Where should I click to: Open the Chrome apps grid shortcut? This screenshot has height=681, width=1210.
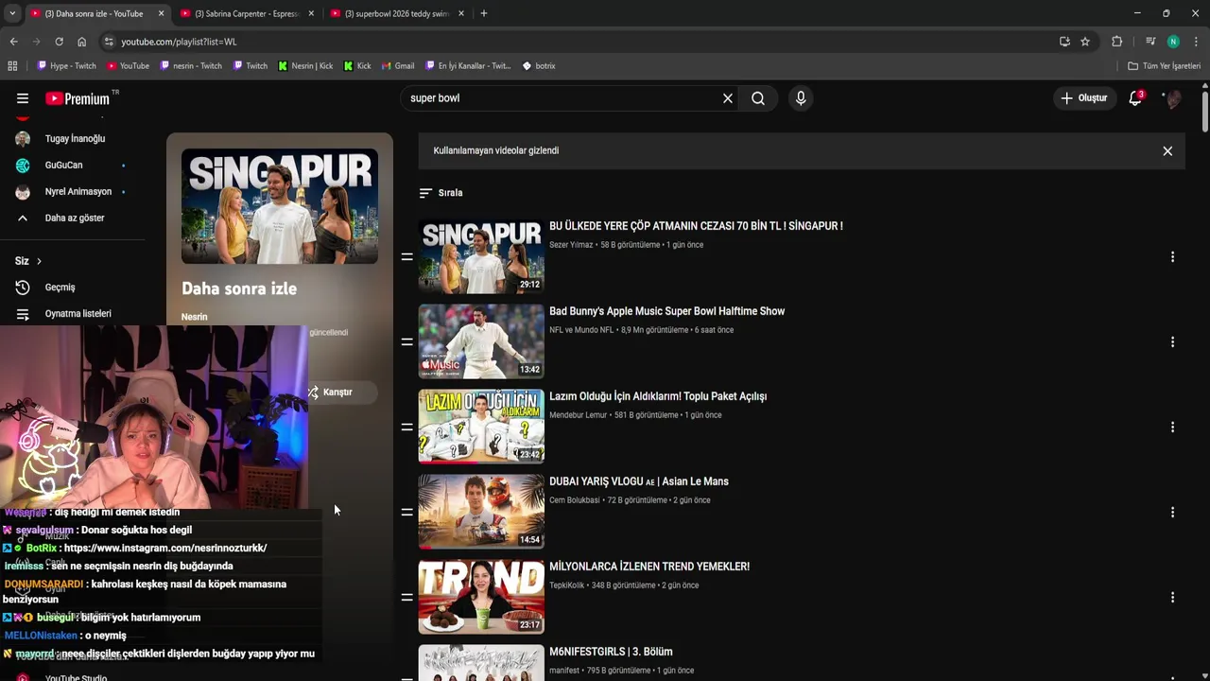coord(12,66)
